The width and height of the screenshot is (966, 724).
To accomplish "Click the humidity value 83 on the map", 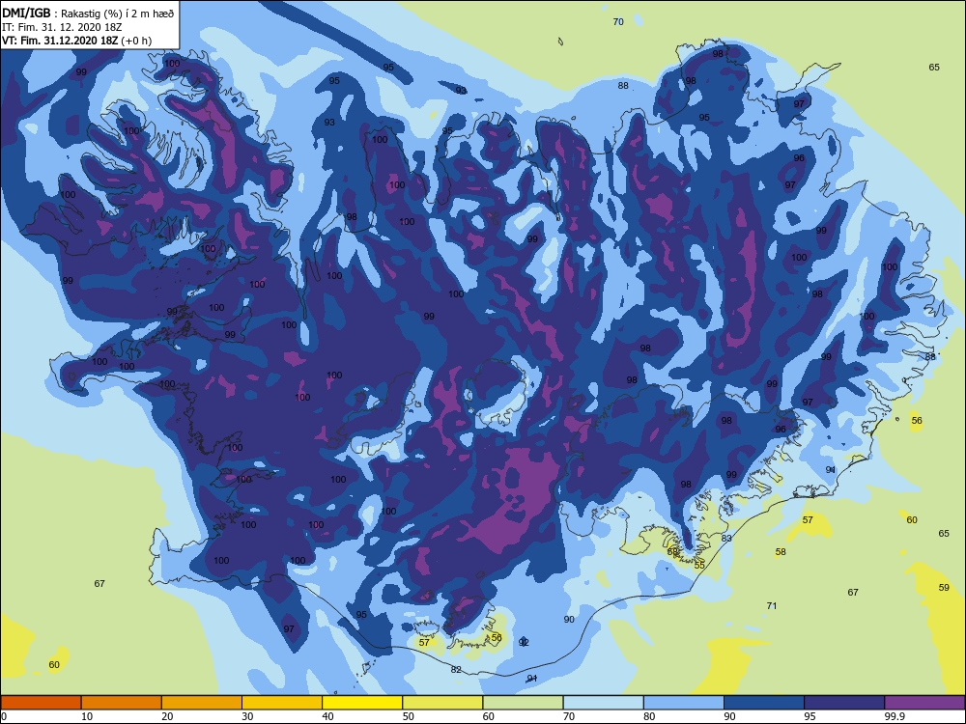I will [x=726, y=538].
